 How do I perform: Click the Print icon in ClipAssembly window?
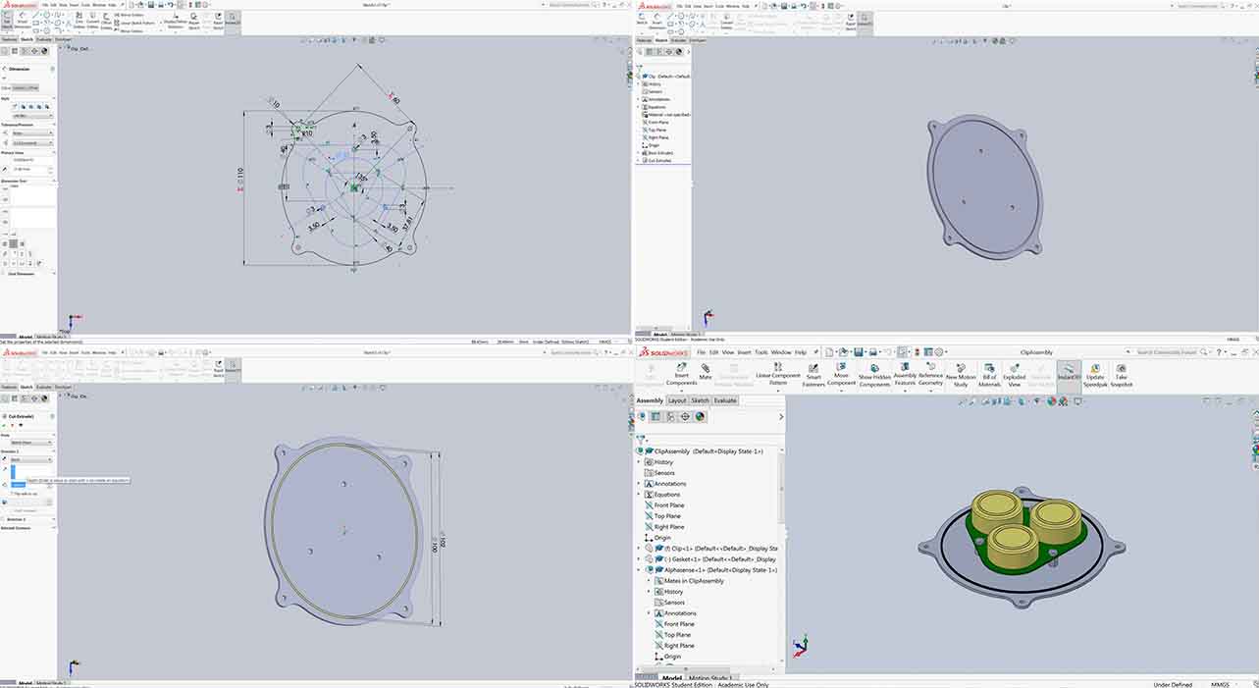875,351
